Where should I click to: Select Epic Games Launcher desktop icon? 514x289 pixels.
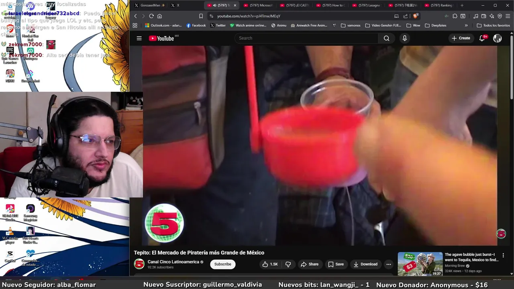pyautogui.click(x=10, y=55)
